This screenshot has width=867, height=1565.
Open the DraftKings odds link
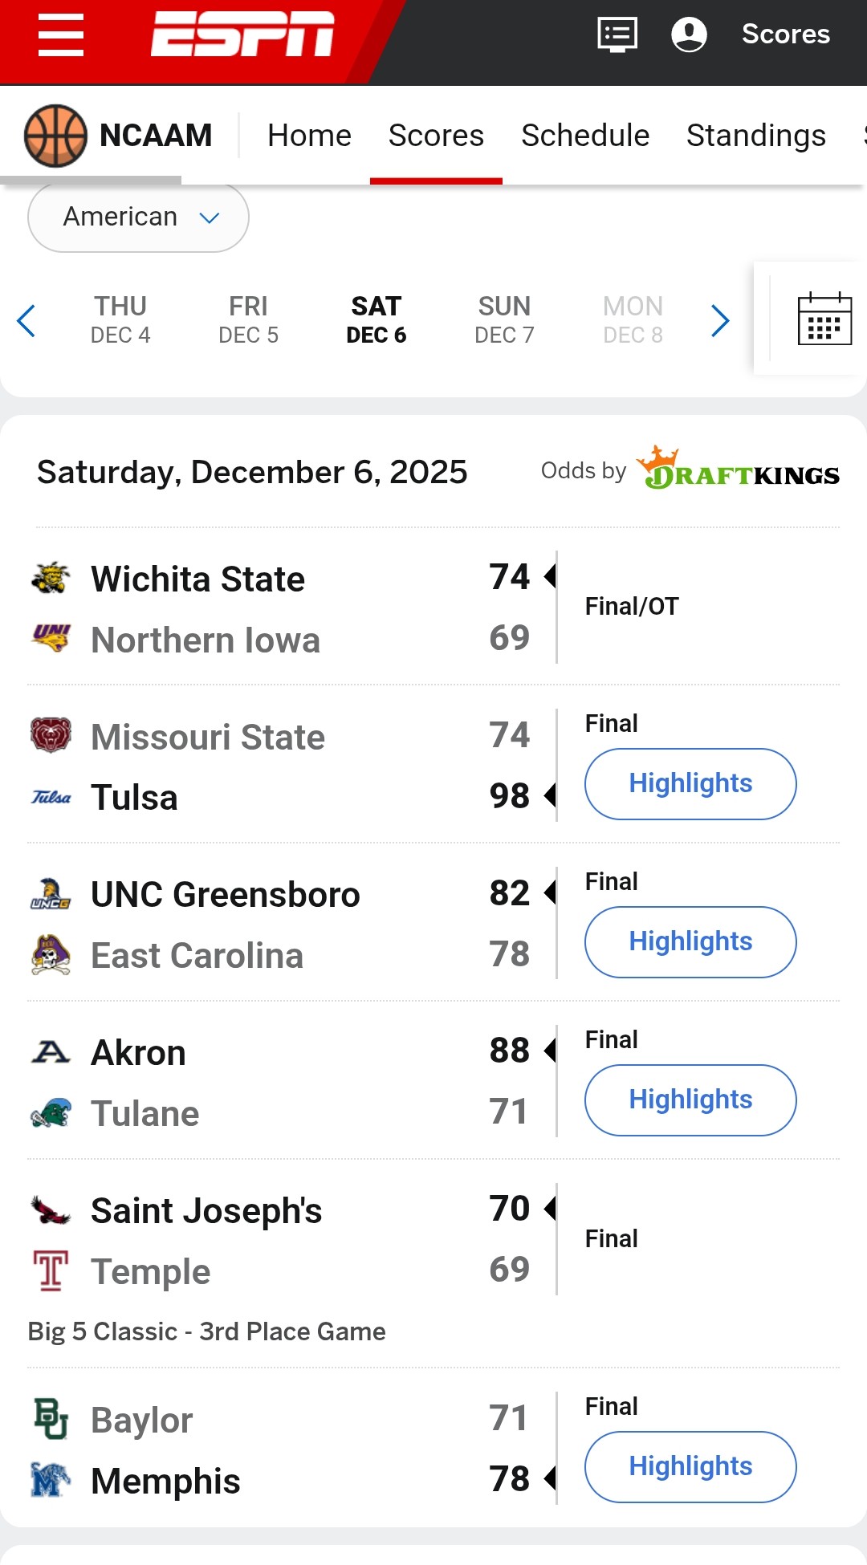[x=737, y=469]
